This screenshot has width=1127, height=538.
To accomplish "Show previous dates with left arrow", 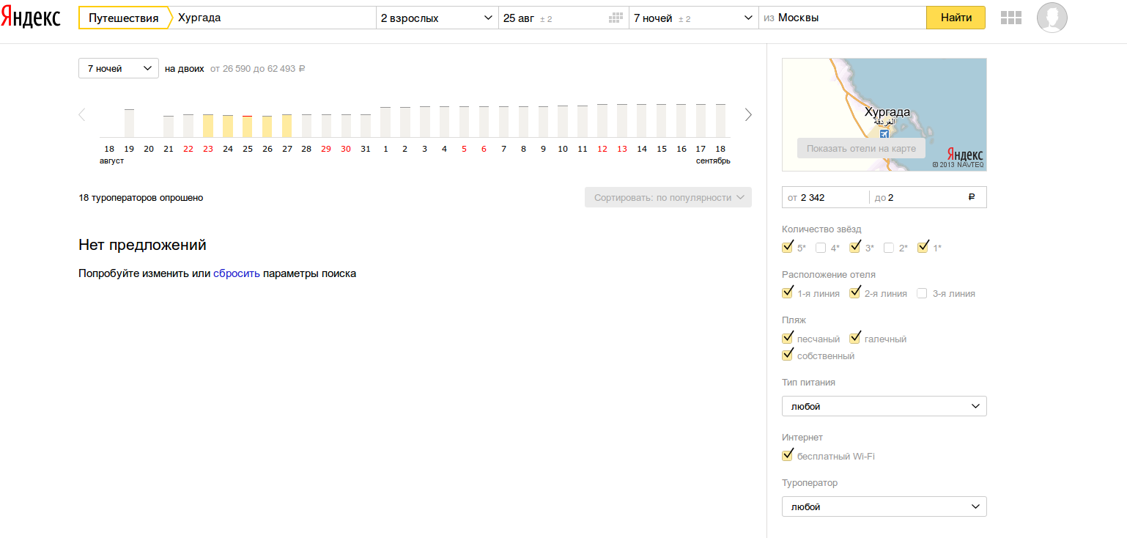I will click(82, 114).
